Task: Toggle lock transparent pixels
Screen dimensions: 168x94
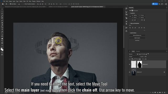Action: (132, 59)
